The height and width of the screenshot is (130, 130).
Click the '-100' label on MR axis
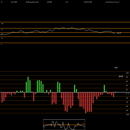[x=127, y=115]
